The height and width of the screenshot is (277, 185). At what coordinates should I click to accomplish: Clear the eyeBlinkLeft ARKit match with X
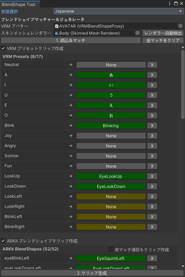coord(152,258)
